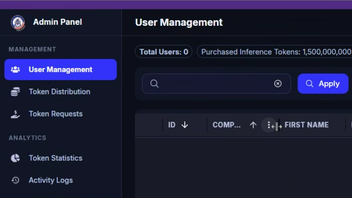
Task: Click the Admin Panel logo emblem
Action: pyautogui.click(x=18, y=23)
